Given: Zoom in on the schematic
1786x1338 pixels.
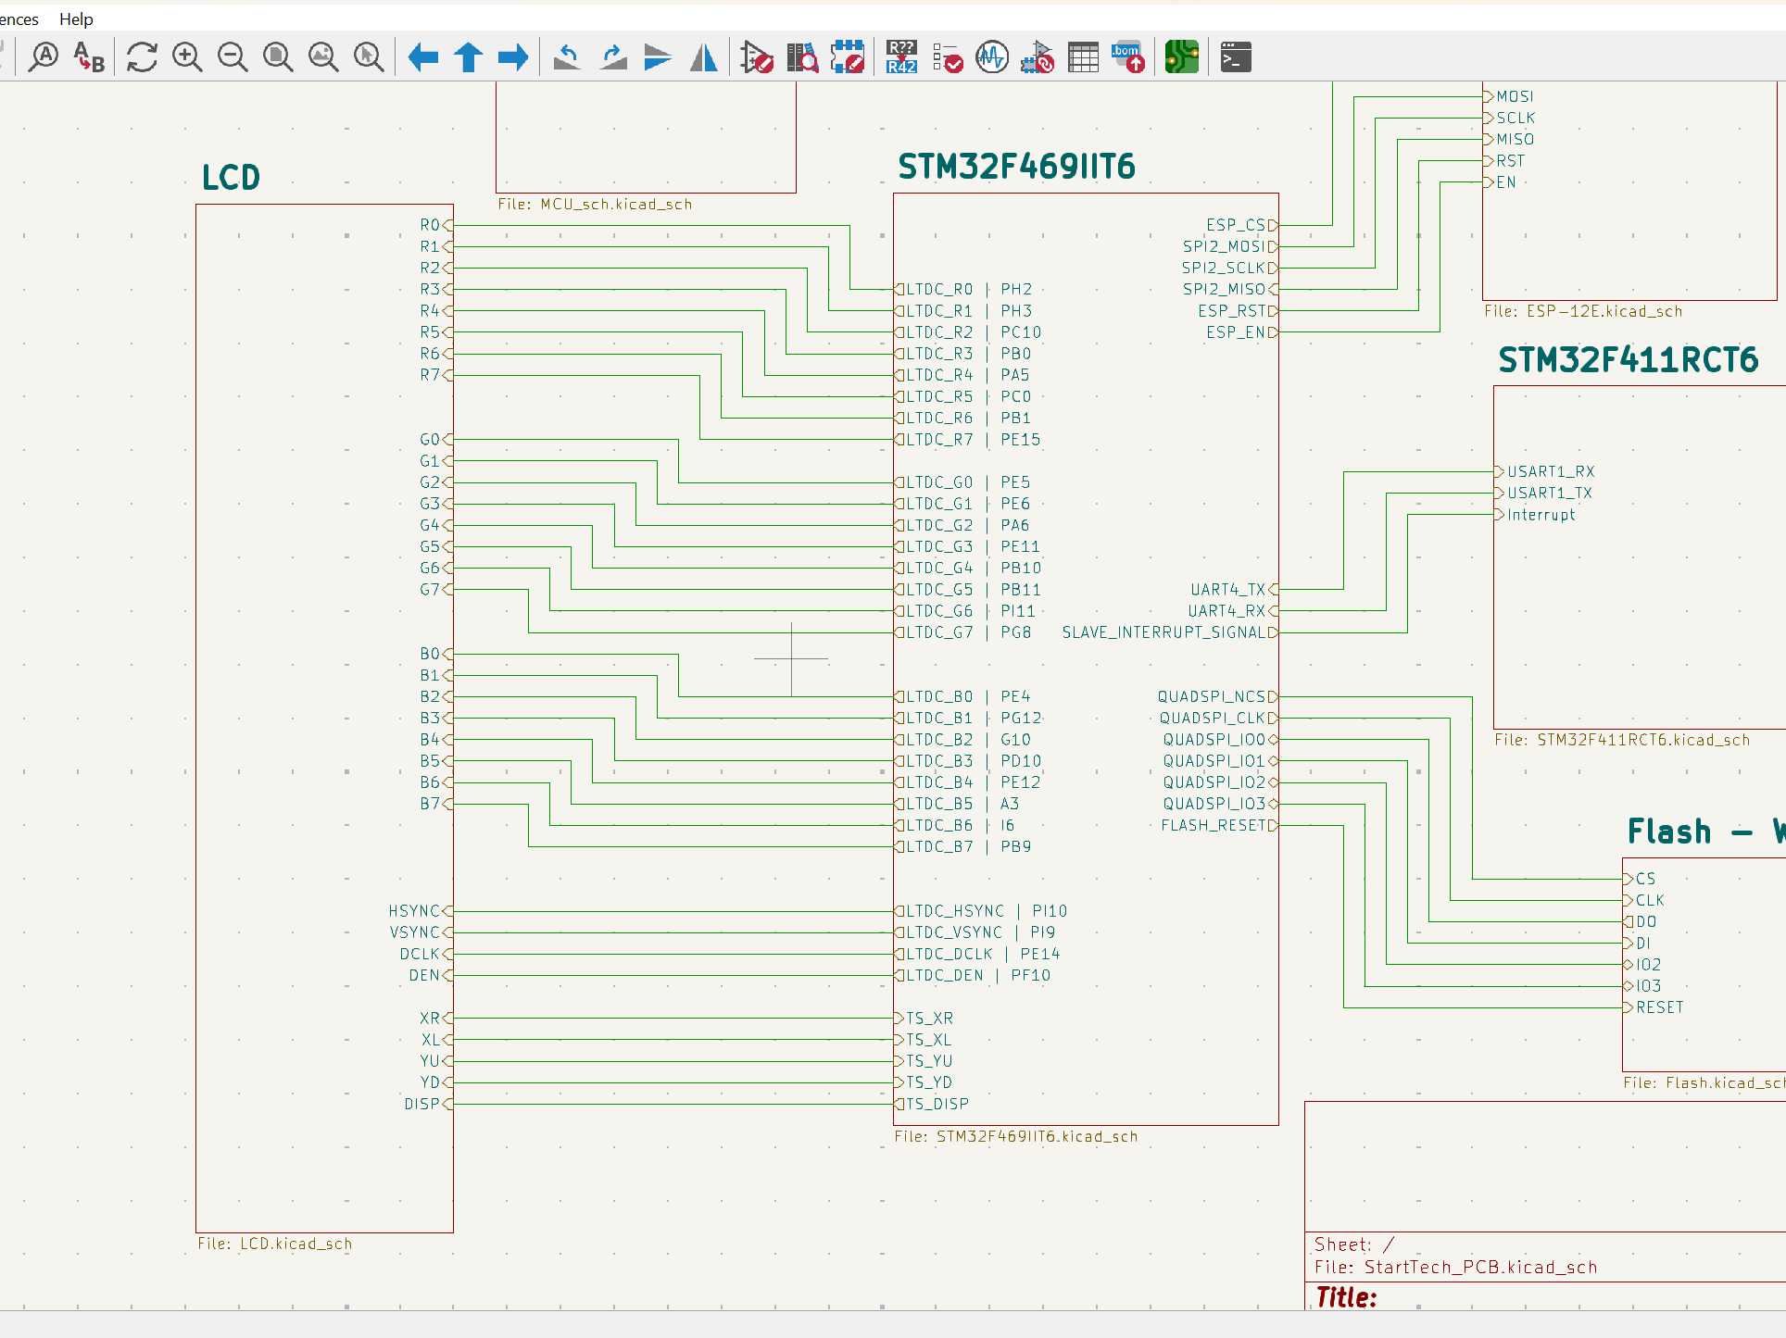Looking at the screenshot, I should pyautogui.click(x=187, y=57).
